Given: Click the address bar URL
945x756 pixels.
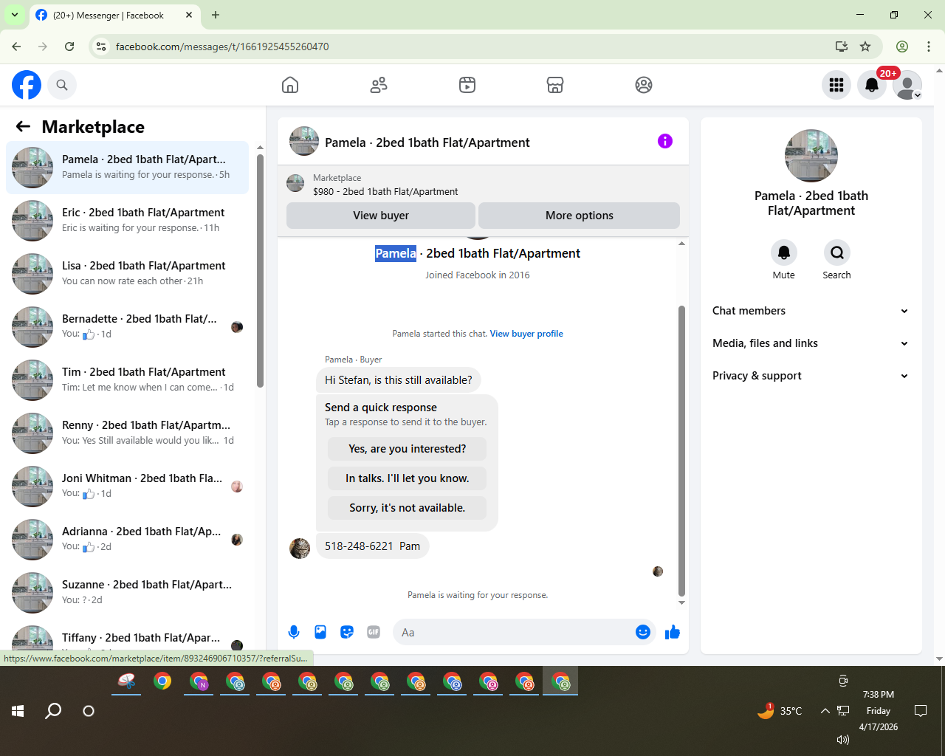Looking at the screenshot, I should click(x=222, y=47).
